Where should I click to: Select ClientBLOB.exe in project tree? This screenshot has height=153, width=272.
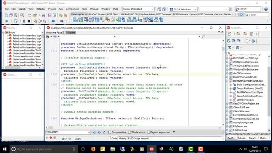click(x=241, y=108)
